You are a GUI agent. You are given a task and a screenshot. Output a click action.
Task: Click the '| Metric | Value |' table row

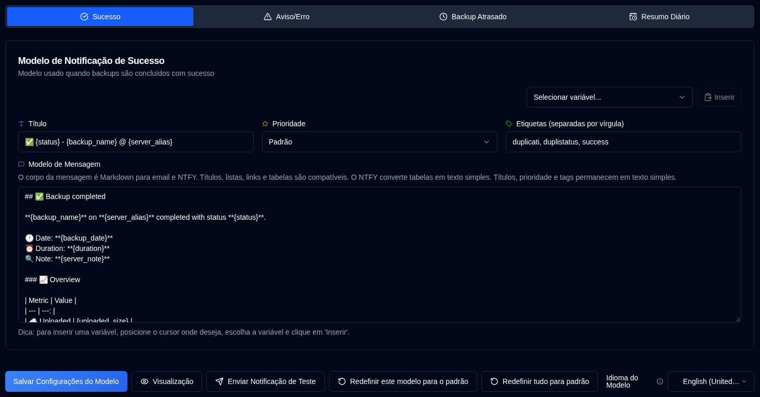tap(50, 300)
